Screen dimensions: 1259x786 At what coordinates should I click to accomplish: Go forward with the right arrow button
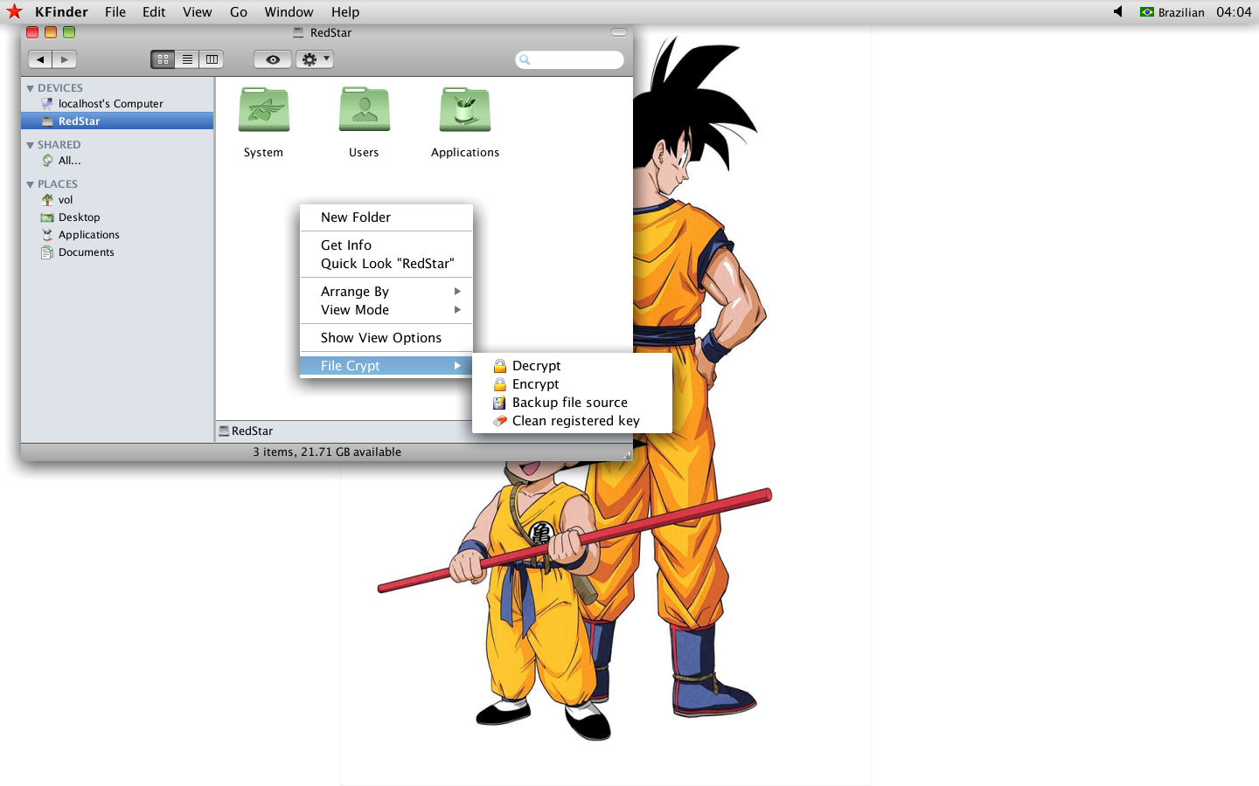click(65, 59)
